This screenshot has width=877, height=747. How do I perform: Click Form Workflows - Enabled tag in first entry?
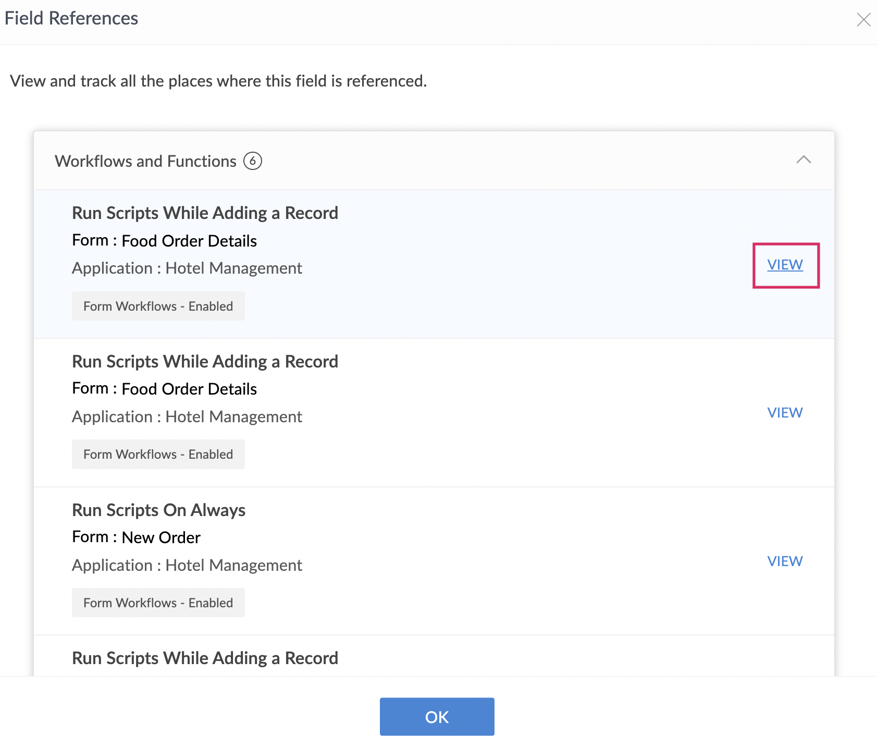158,306
